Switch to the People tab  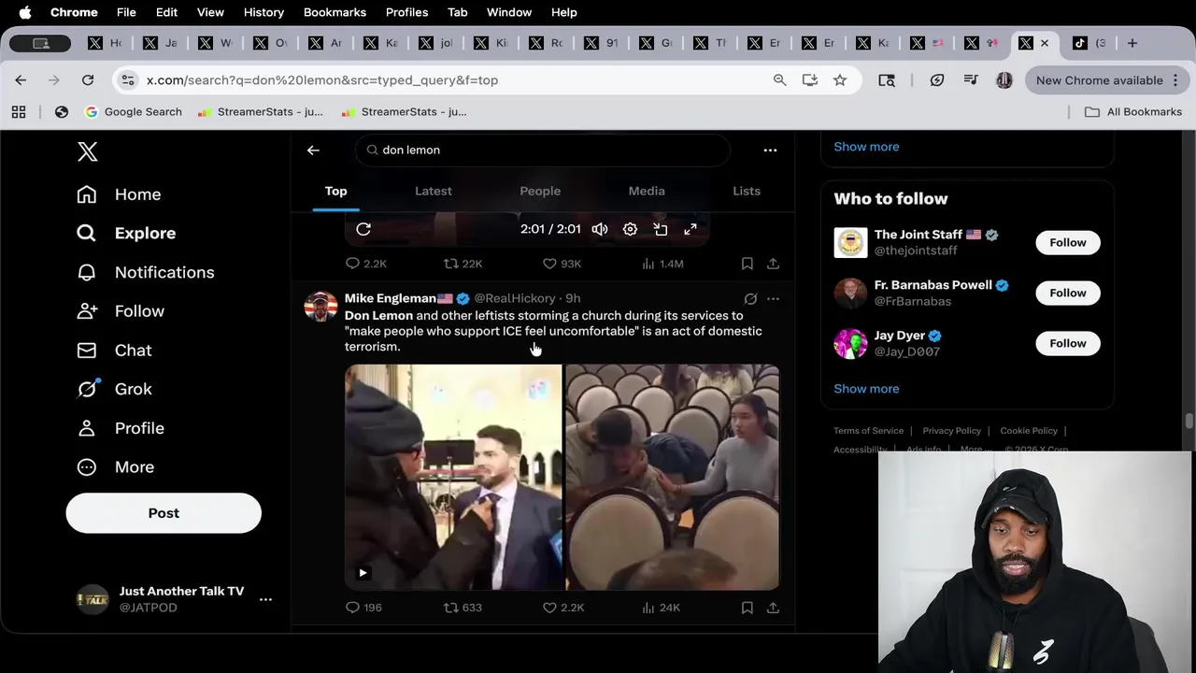click(x=540, y=191)
